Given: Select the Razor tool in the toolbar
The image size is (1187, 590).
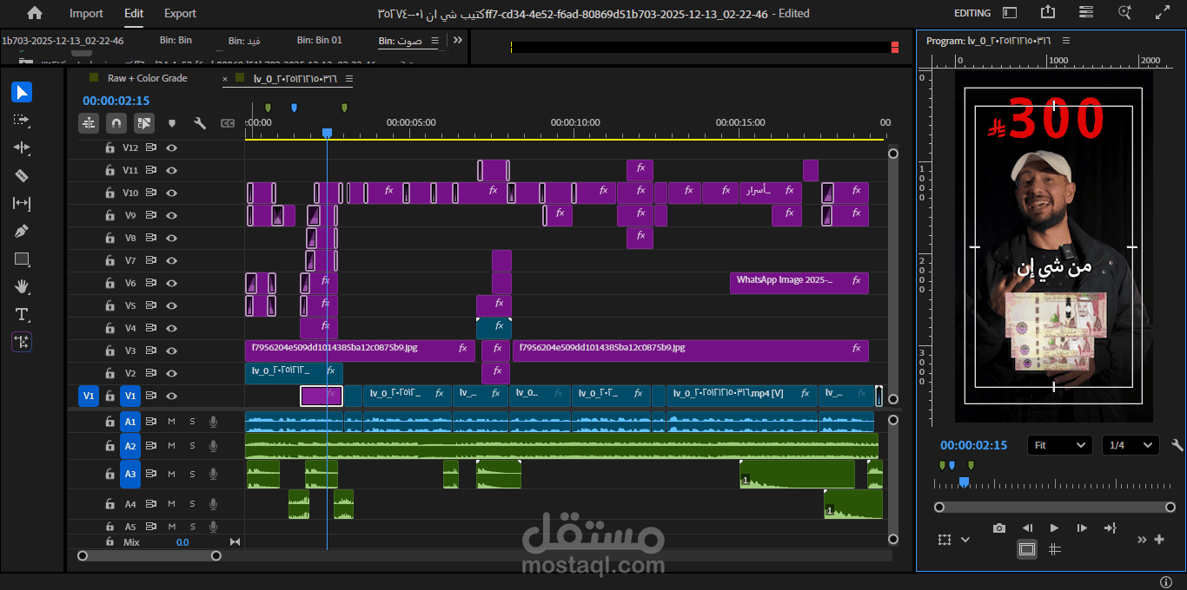Looking at the screenshot, I should click(22, 175).
